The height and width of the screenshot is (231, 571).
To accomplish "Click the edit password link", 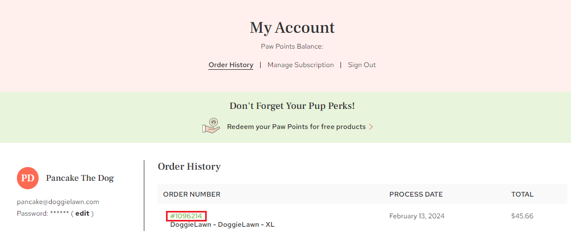I will pos(82,214).
